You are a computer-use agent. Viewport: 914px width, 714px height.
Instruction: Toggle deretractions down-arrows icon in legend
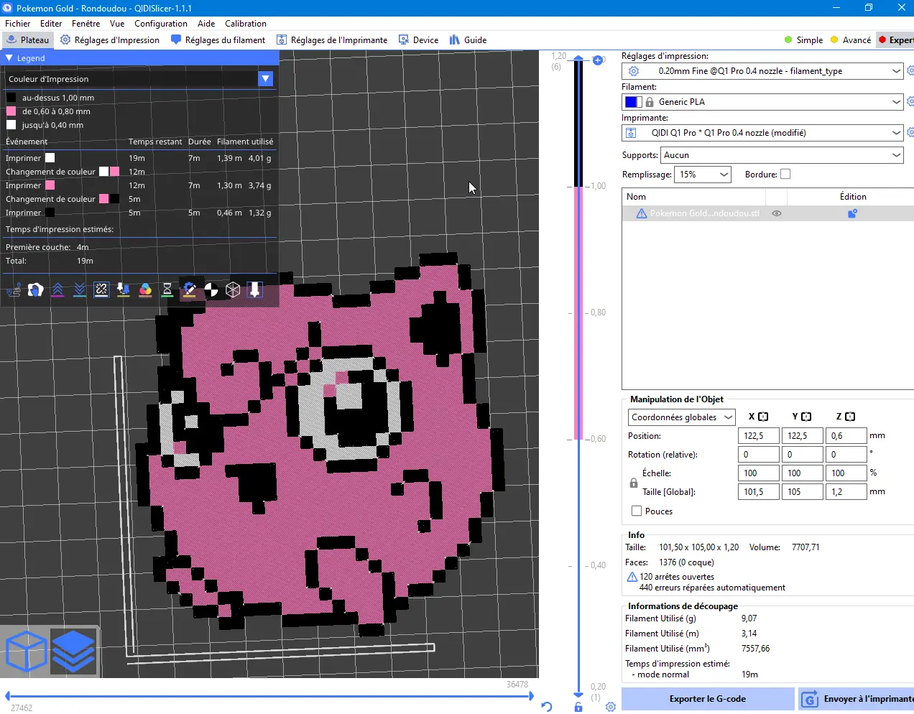tap(80, 289)
